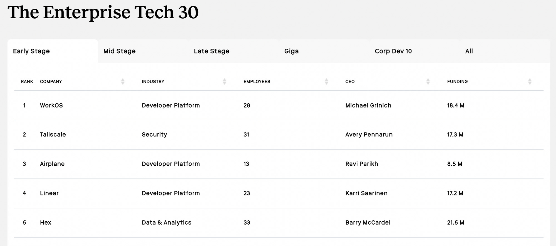
Task: Open the Tailscale company entry
Action: click(53, 135)
